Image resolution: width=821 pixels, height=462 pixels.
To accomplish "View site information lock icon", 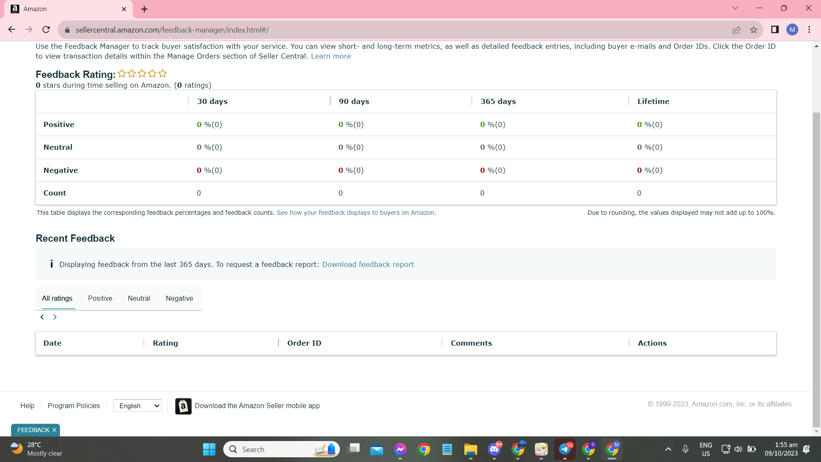I will pos(67,30).
